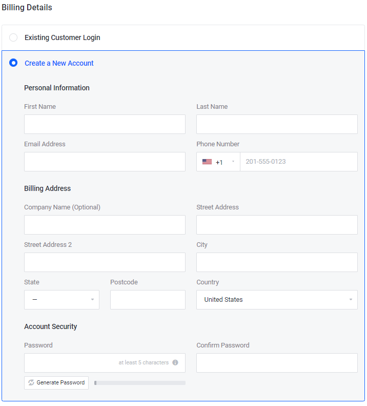The width and height of the screenshot is (367, 406).
Task: Click the Existing Customer Login label
Action: [x=62, y=37]
